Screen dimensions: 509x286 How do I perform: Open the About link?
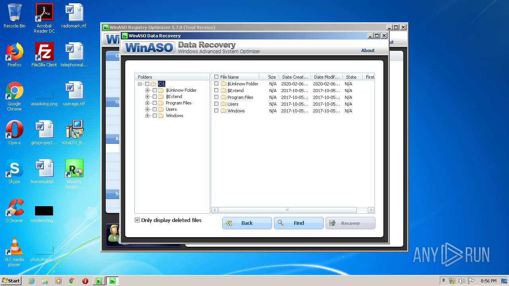click(368, 50)
